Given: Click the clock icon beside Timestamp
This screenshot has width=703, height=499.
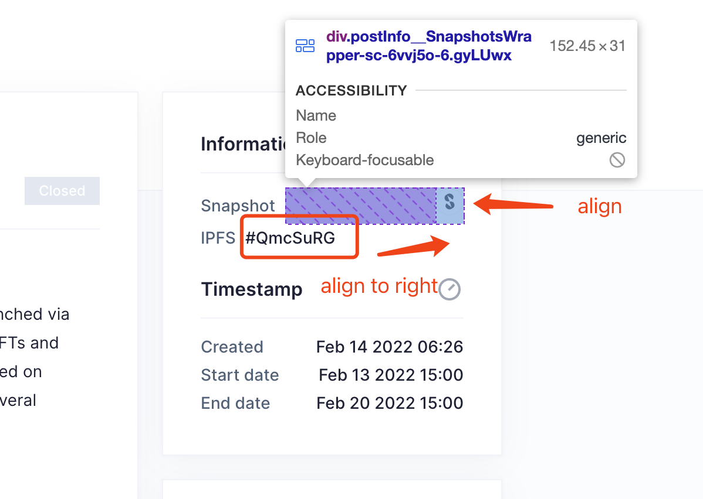Looking at the screenshot, I should (449, 289).
